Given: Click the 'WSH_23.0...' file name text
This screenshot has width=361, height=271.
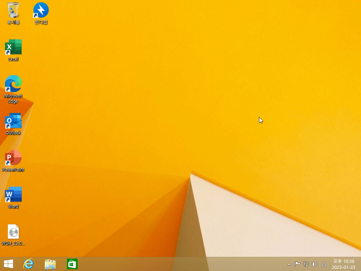Looking at the screenshot, I should click(x=13, y=243).
